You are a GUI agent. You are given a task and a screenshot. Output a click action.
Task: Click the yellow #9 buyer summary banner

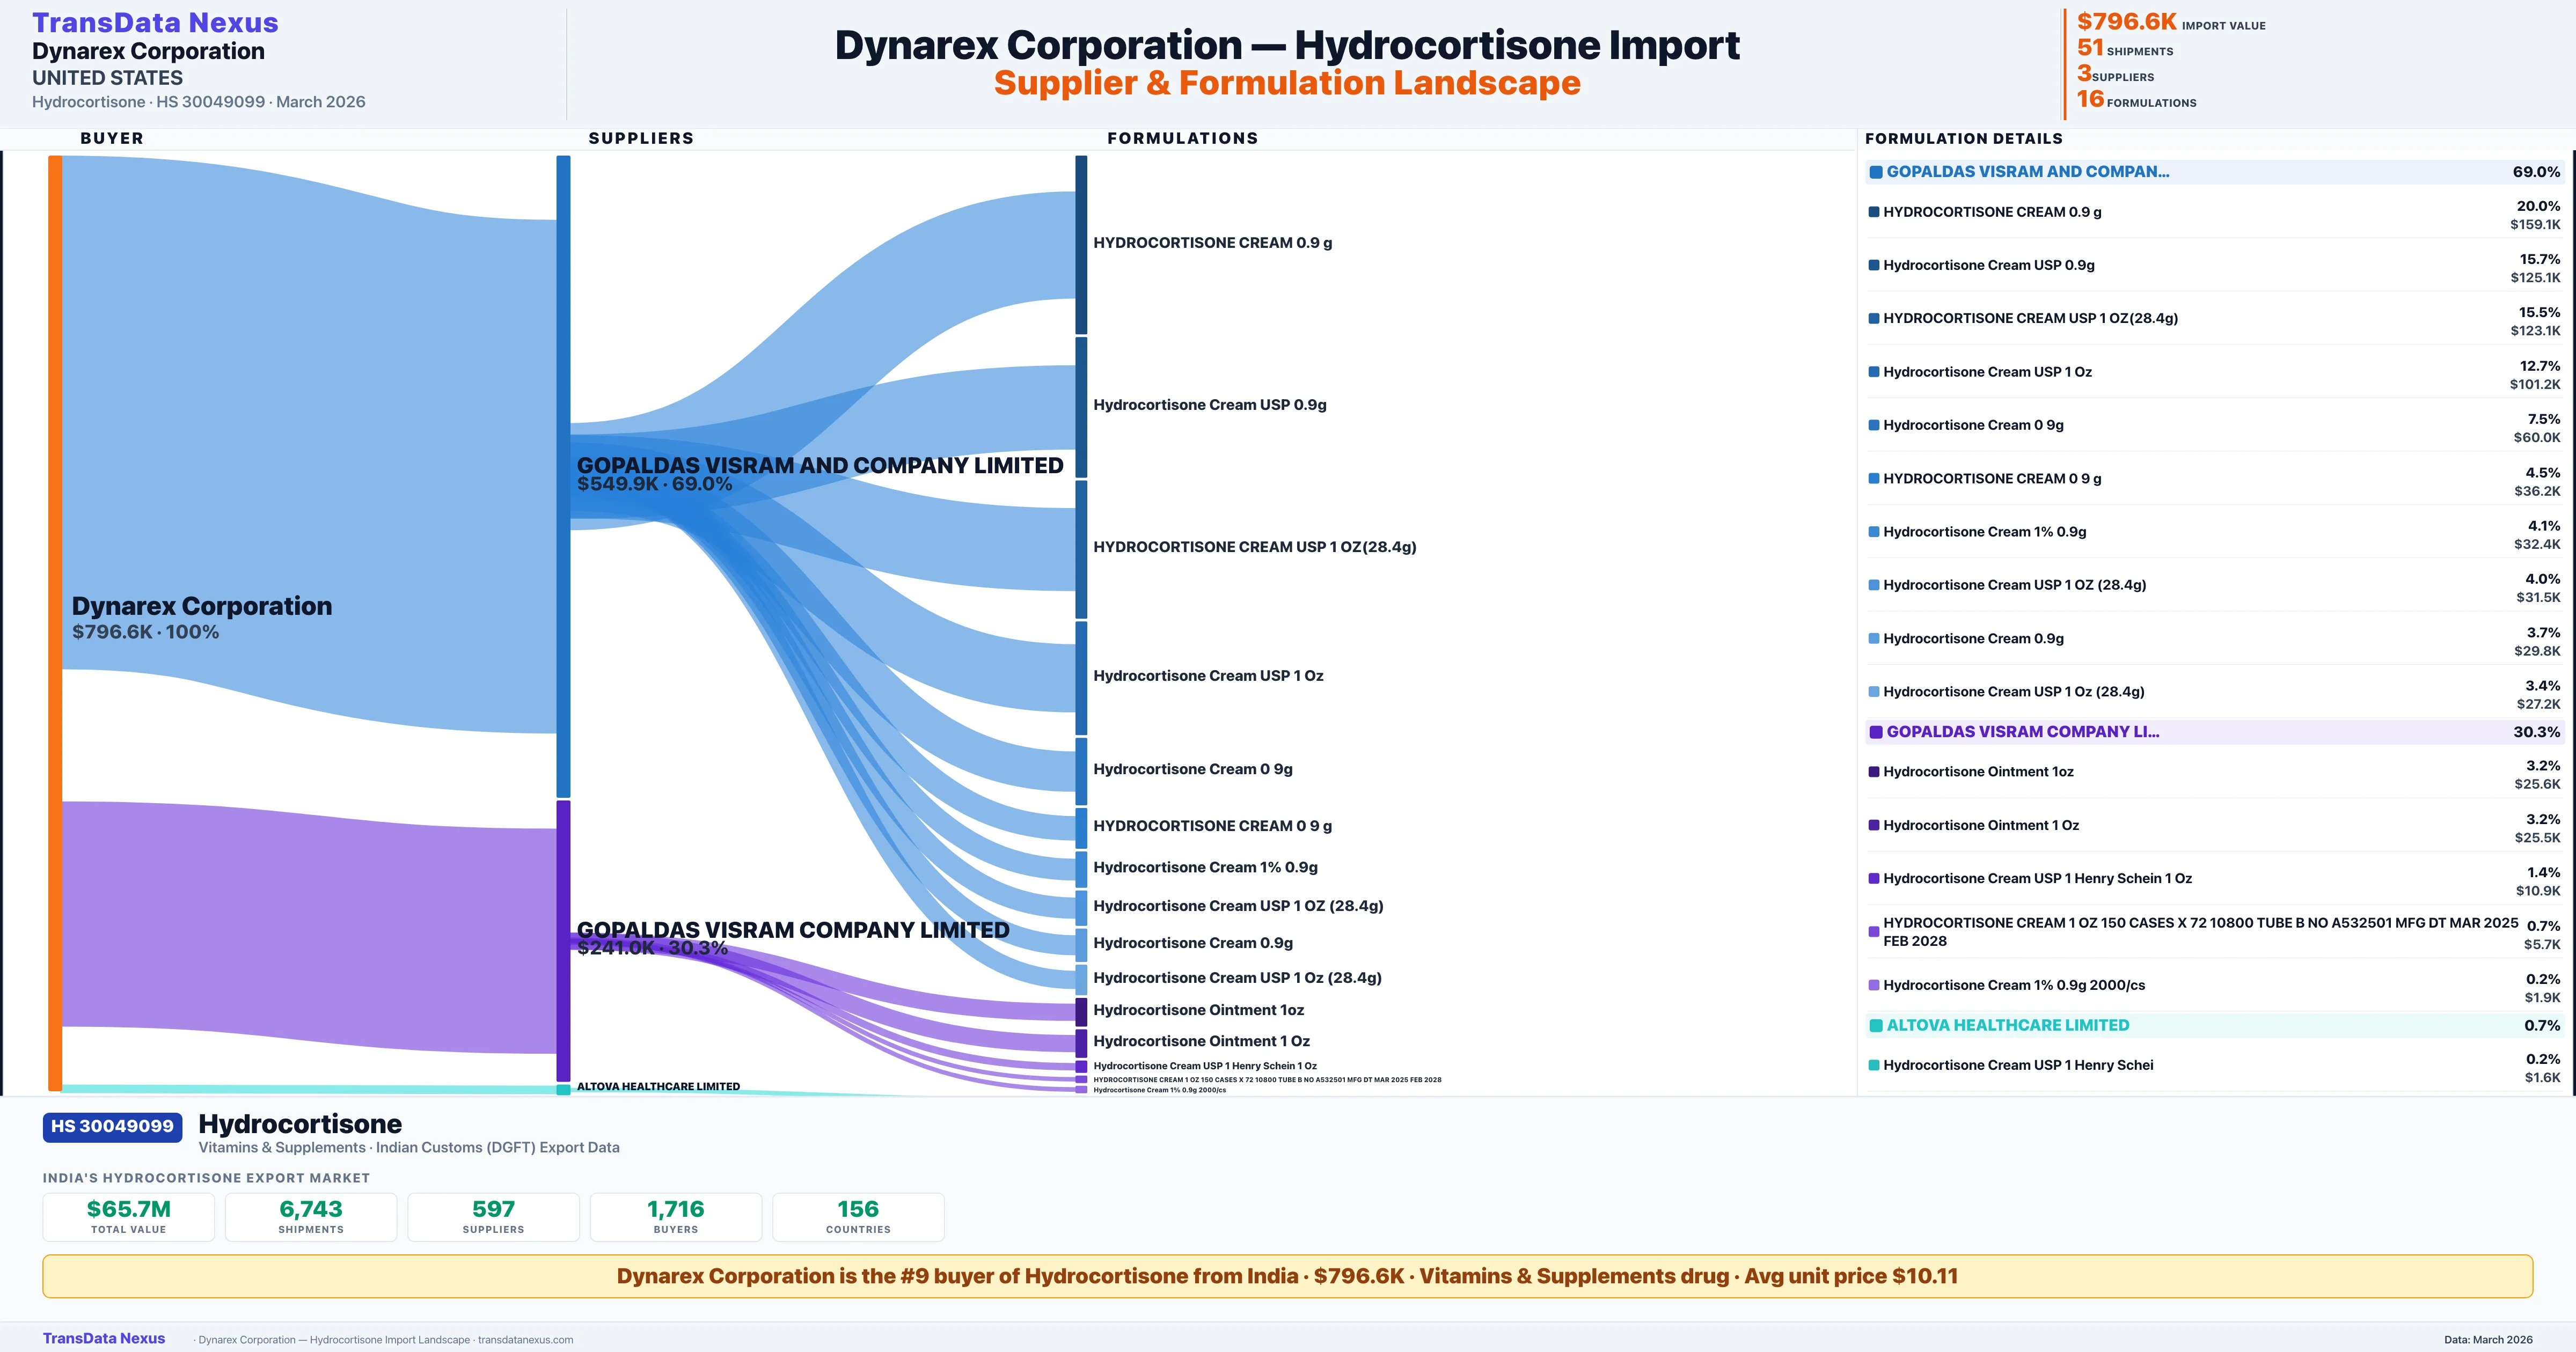[x=1287, y=1276]
